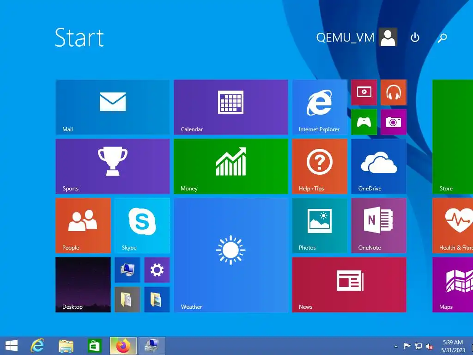Click the user account picture
This screenshot has height=355, width=473.
click(x=388, y=37)
